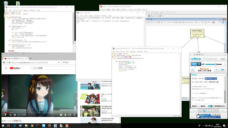
Task: Stop radiko.jp radio stream
Action: (x=199, y=64)
